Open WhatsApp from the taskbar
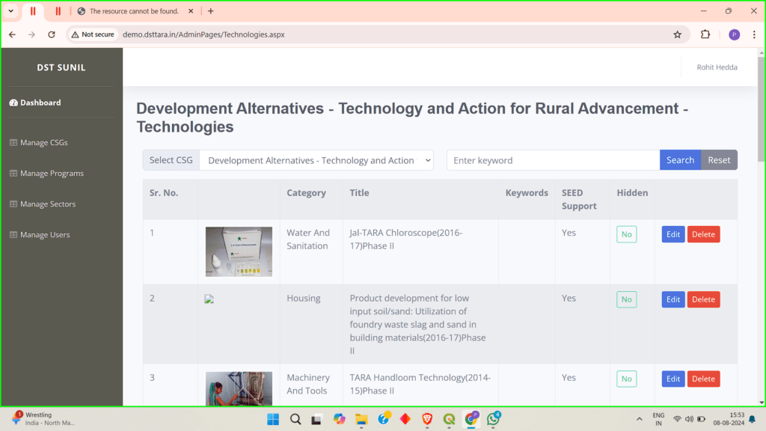 point(494,419)
